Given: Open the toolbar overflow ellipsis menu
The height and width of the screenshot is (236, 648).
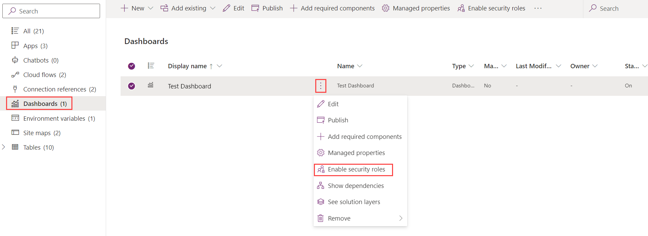Looking at the screenshot, I should tap(538, 8).
